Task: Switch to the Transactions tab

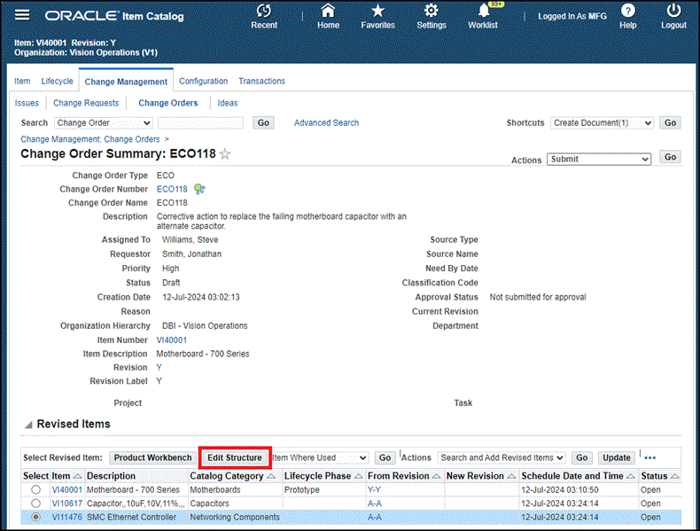Action: pos(262,82)
